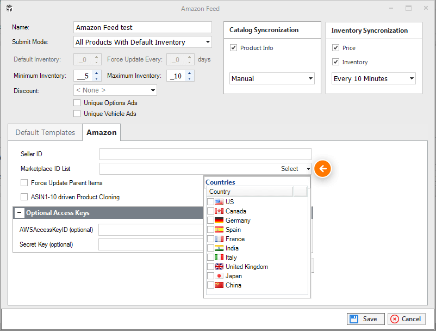Close the Amazon Feed window

click(426, 8)
